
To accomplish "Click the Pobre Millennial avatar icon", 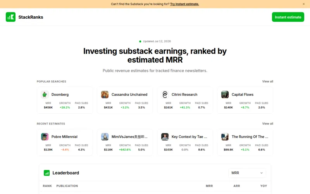I will [45, 137].
